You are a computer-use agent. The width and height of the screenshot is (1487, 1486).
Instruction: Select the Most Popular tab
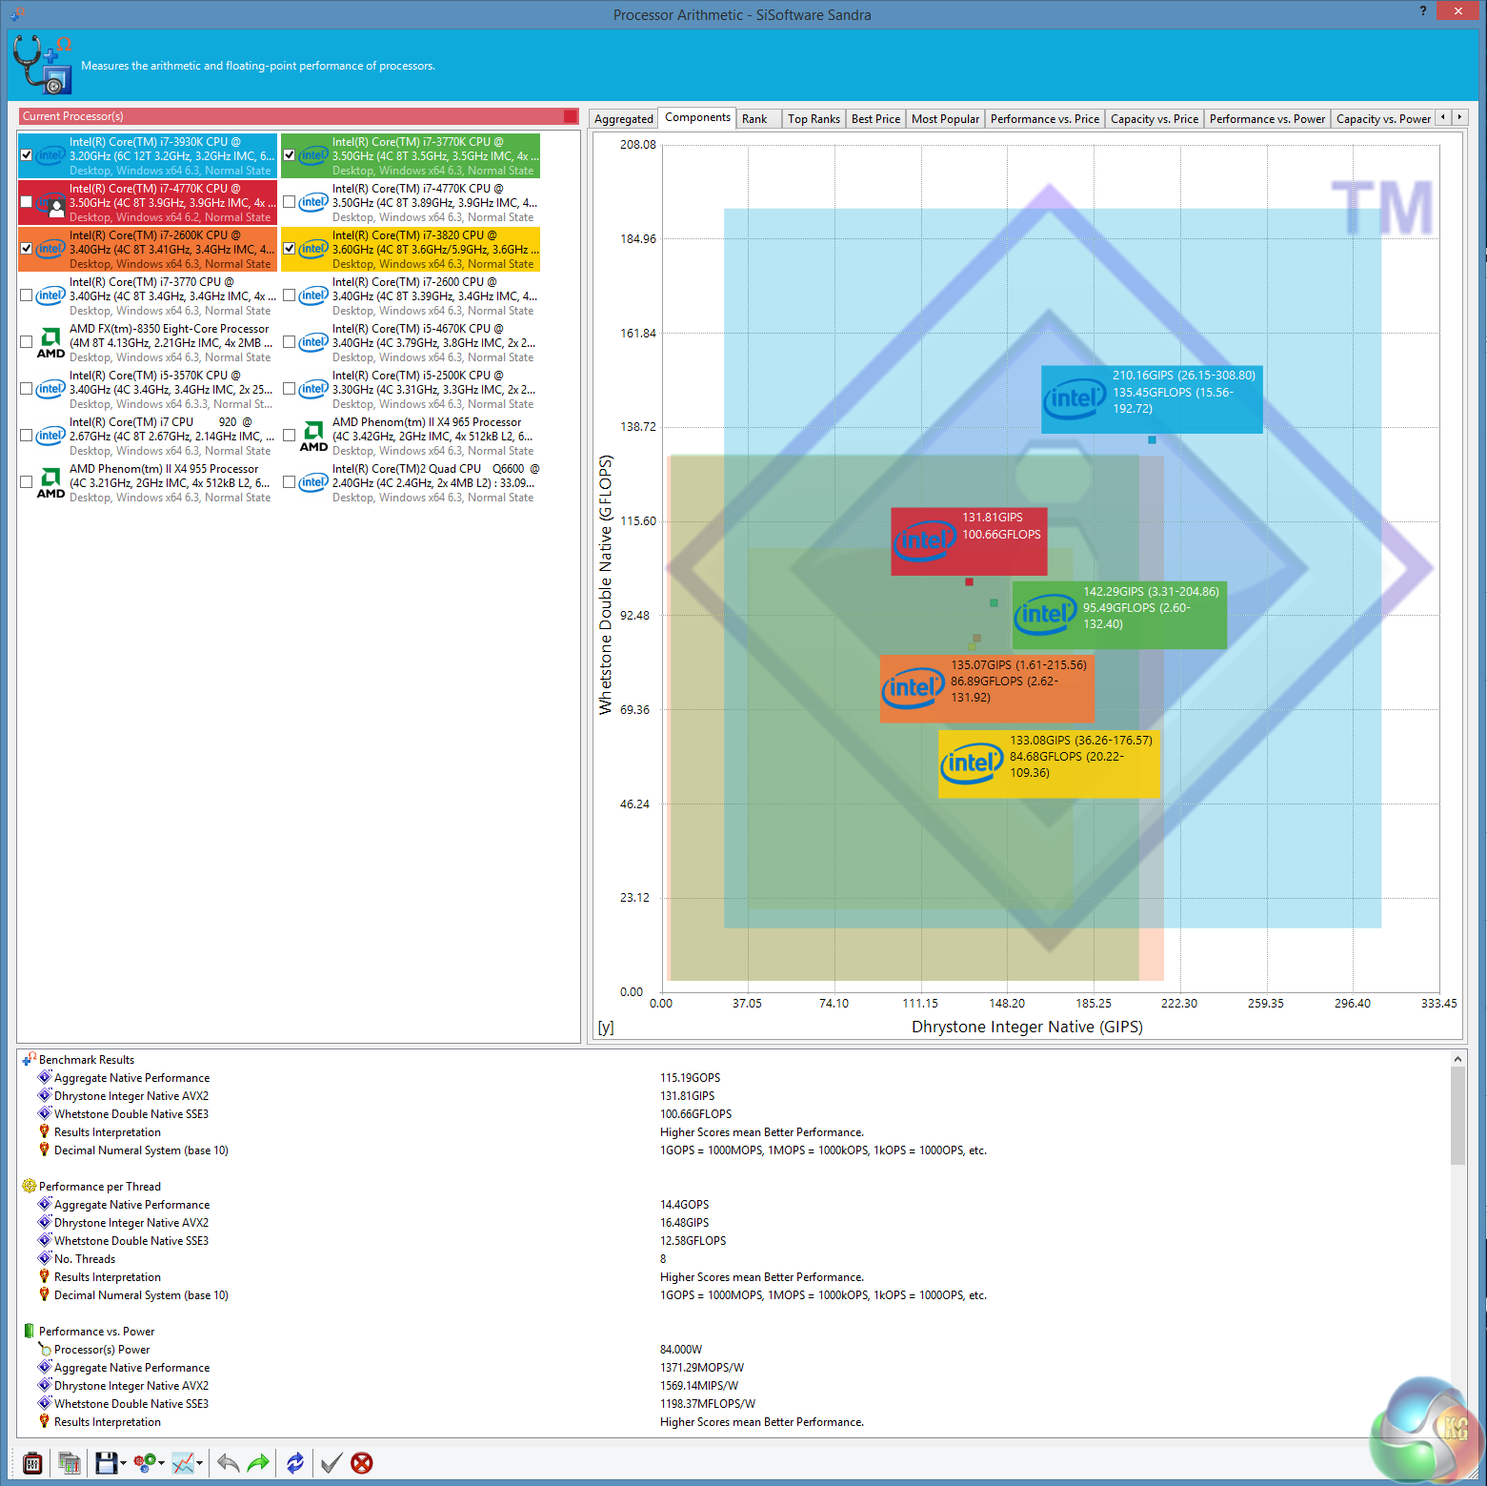coord(945,119)
